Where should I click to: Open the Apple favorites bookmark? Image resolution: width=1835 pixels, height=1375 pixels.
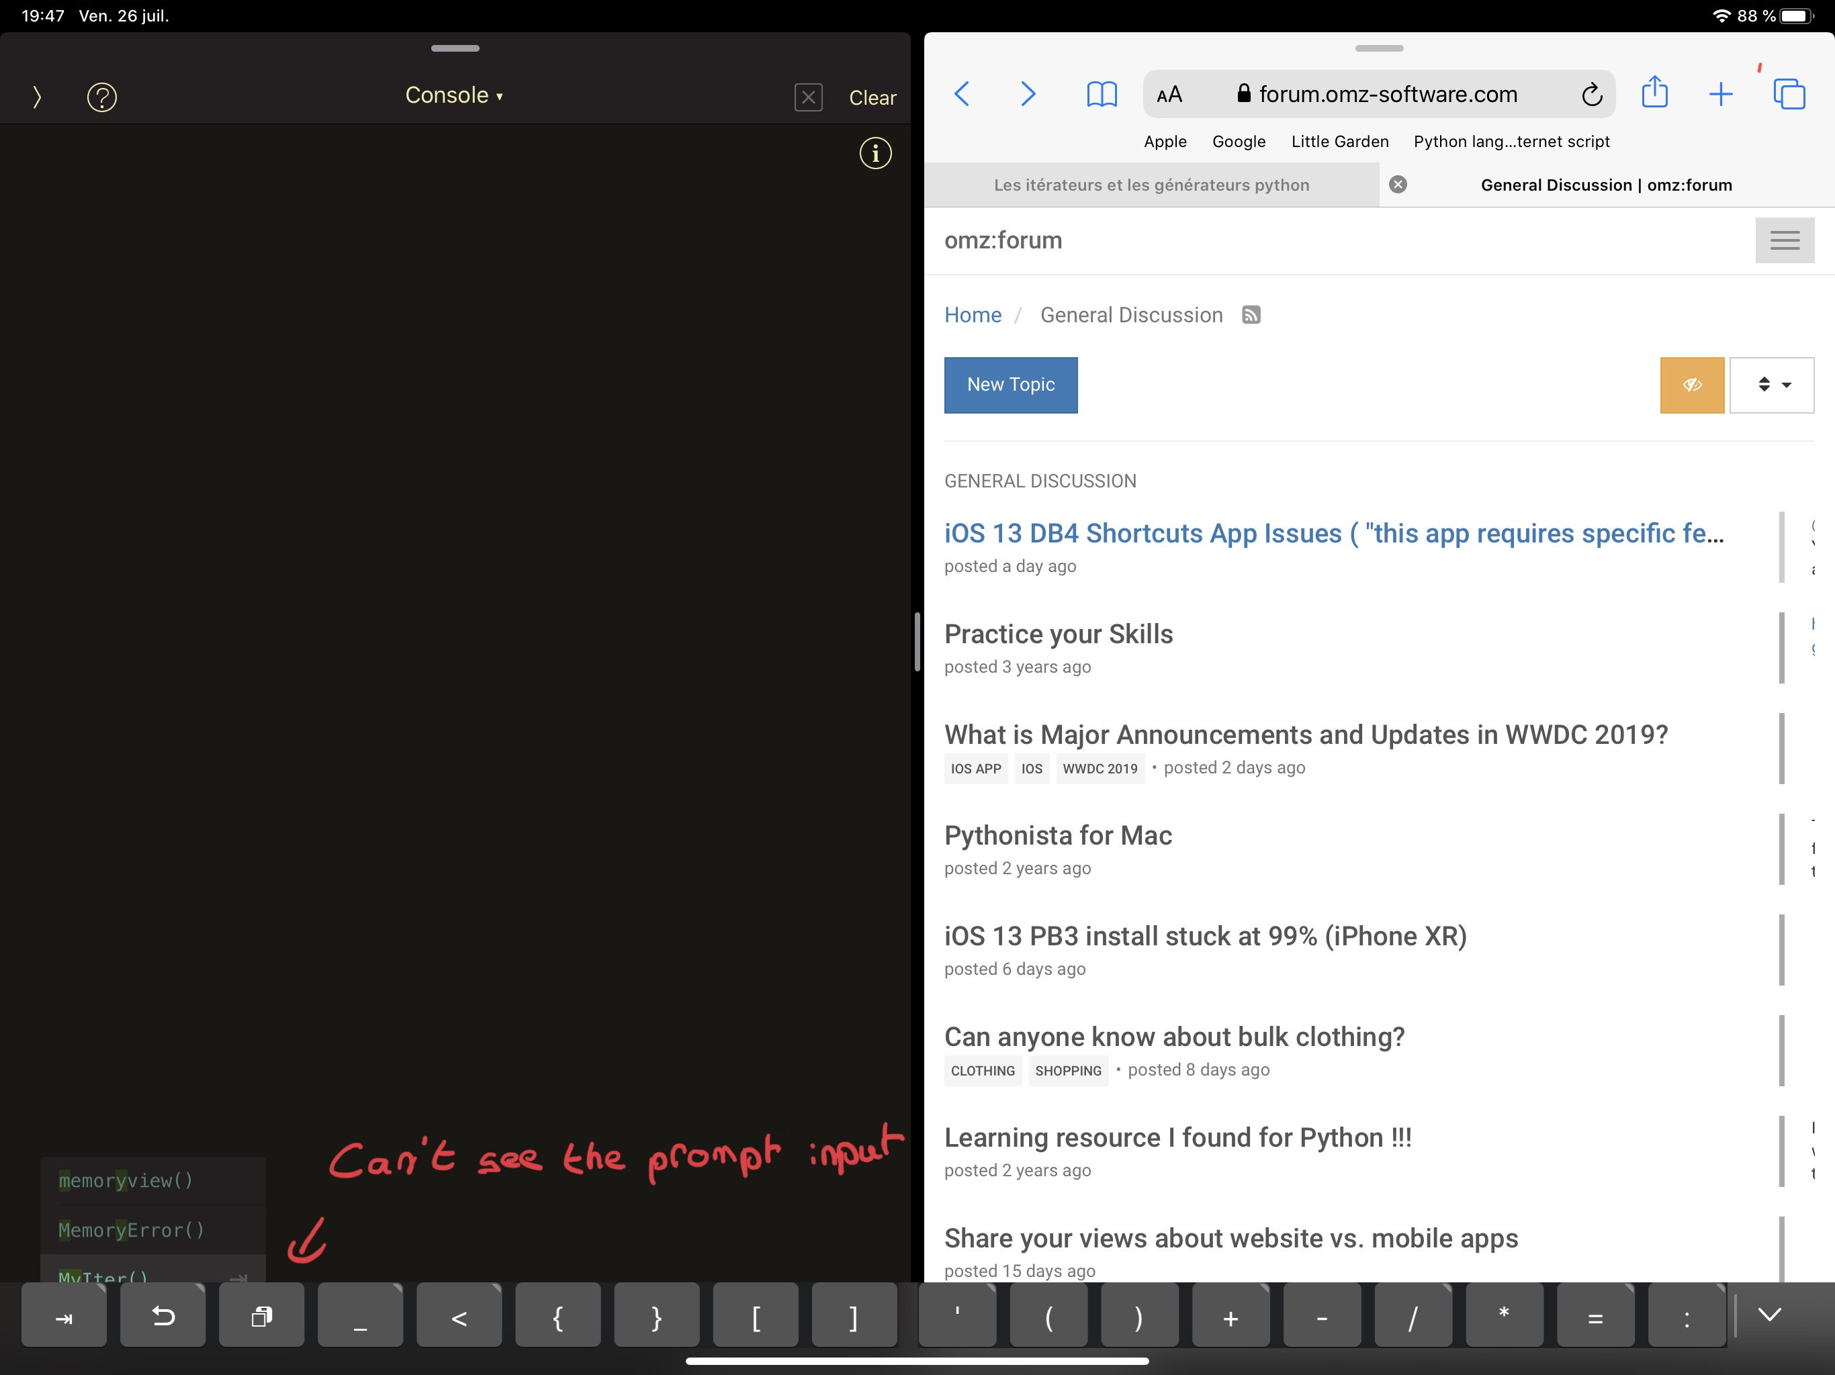pos(1165,142)
